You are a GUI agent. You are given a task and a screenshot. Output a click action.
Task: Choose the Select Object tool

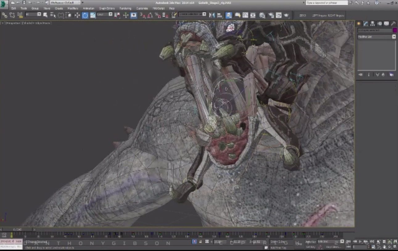[x=46, y=15]
